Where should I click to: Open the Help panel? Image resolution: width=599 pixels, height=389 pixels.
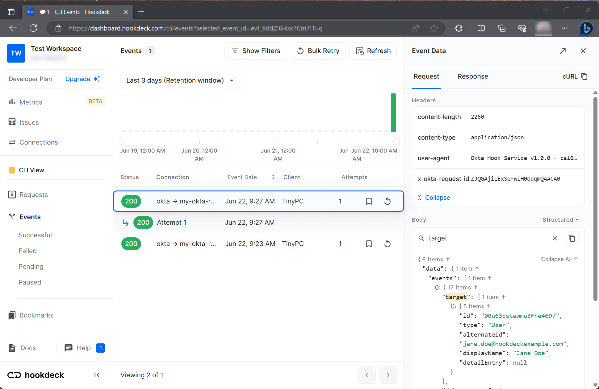coord(83,348)
